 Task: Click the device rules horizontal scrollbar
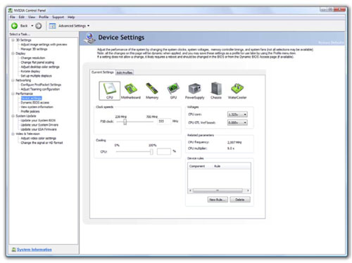(x=218, y=191)
